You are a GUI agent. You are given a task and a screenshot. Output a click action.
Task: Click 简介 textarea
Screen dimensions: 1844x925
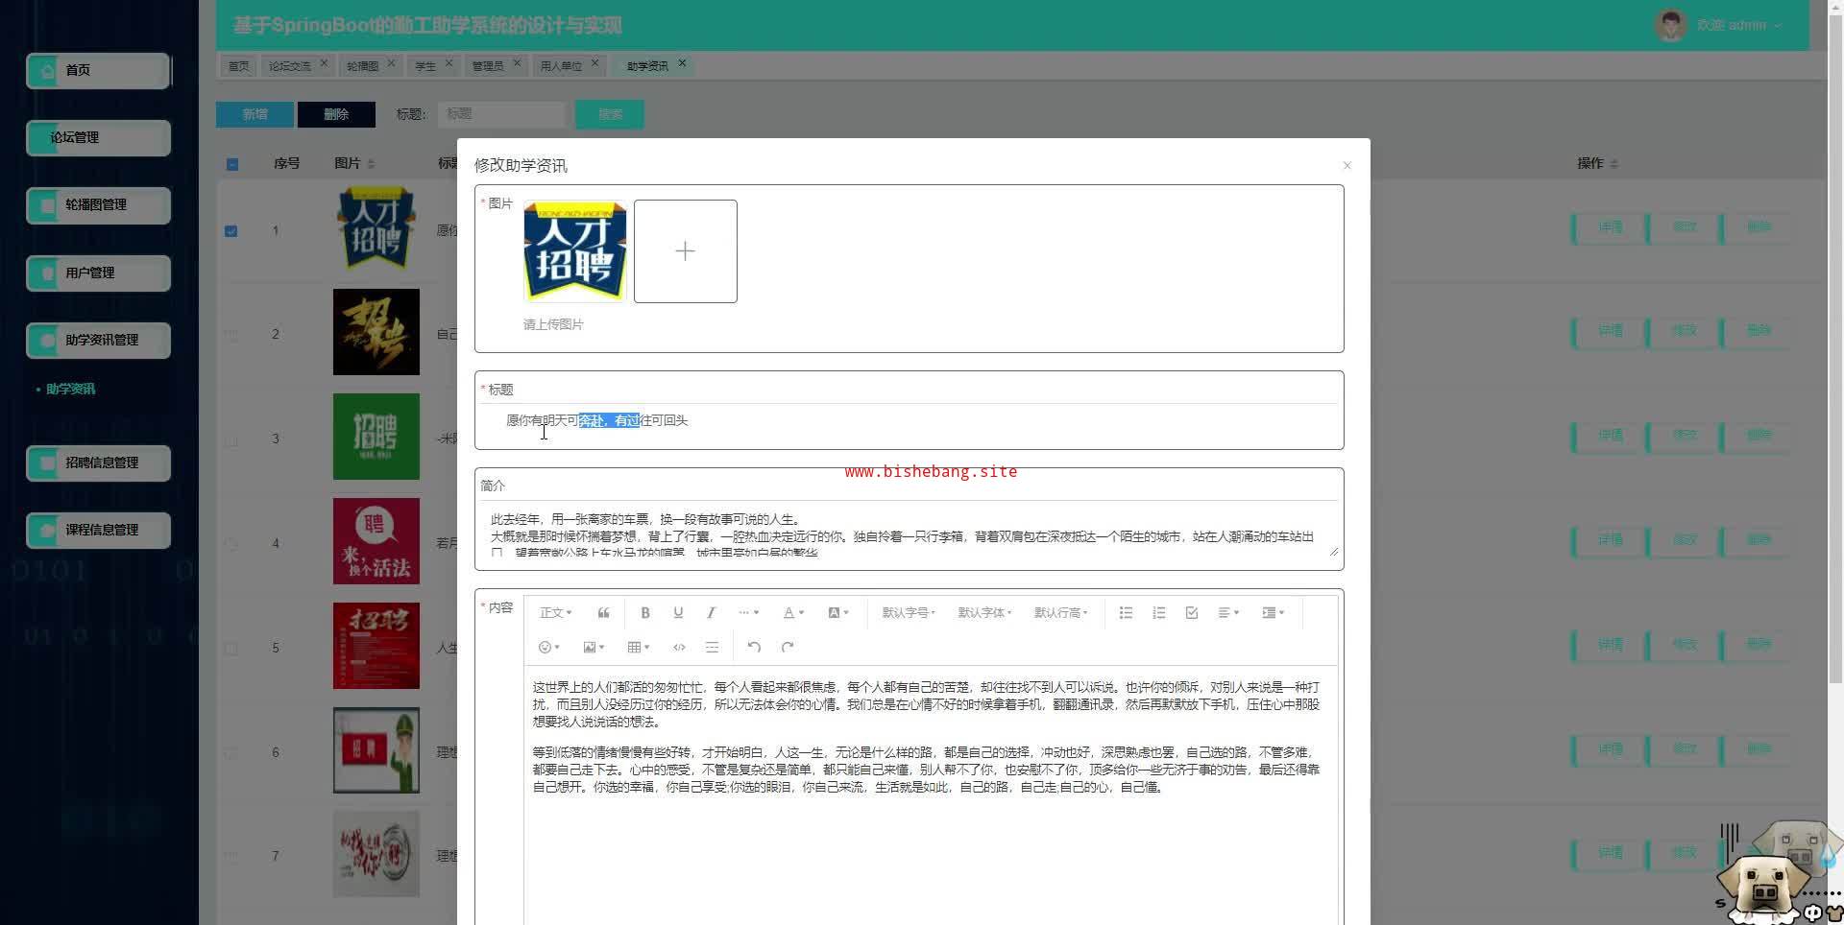[909, 532]
